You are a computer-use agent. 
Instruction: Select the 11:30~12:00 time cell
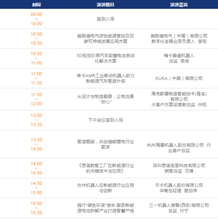click(37, 99)
